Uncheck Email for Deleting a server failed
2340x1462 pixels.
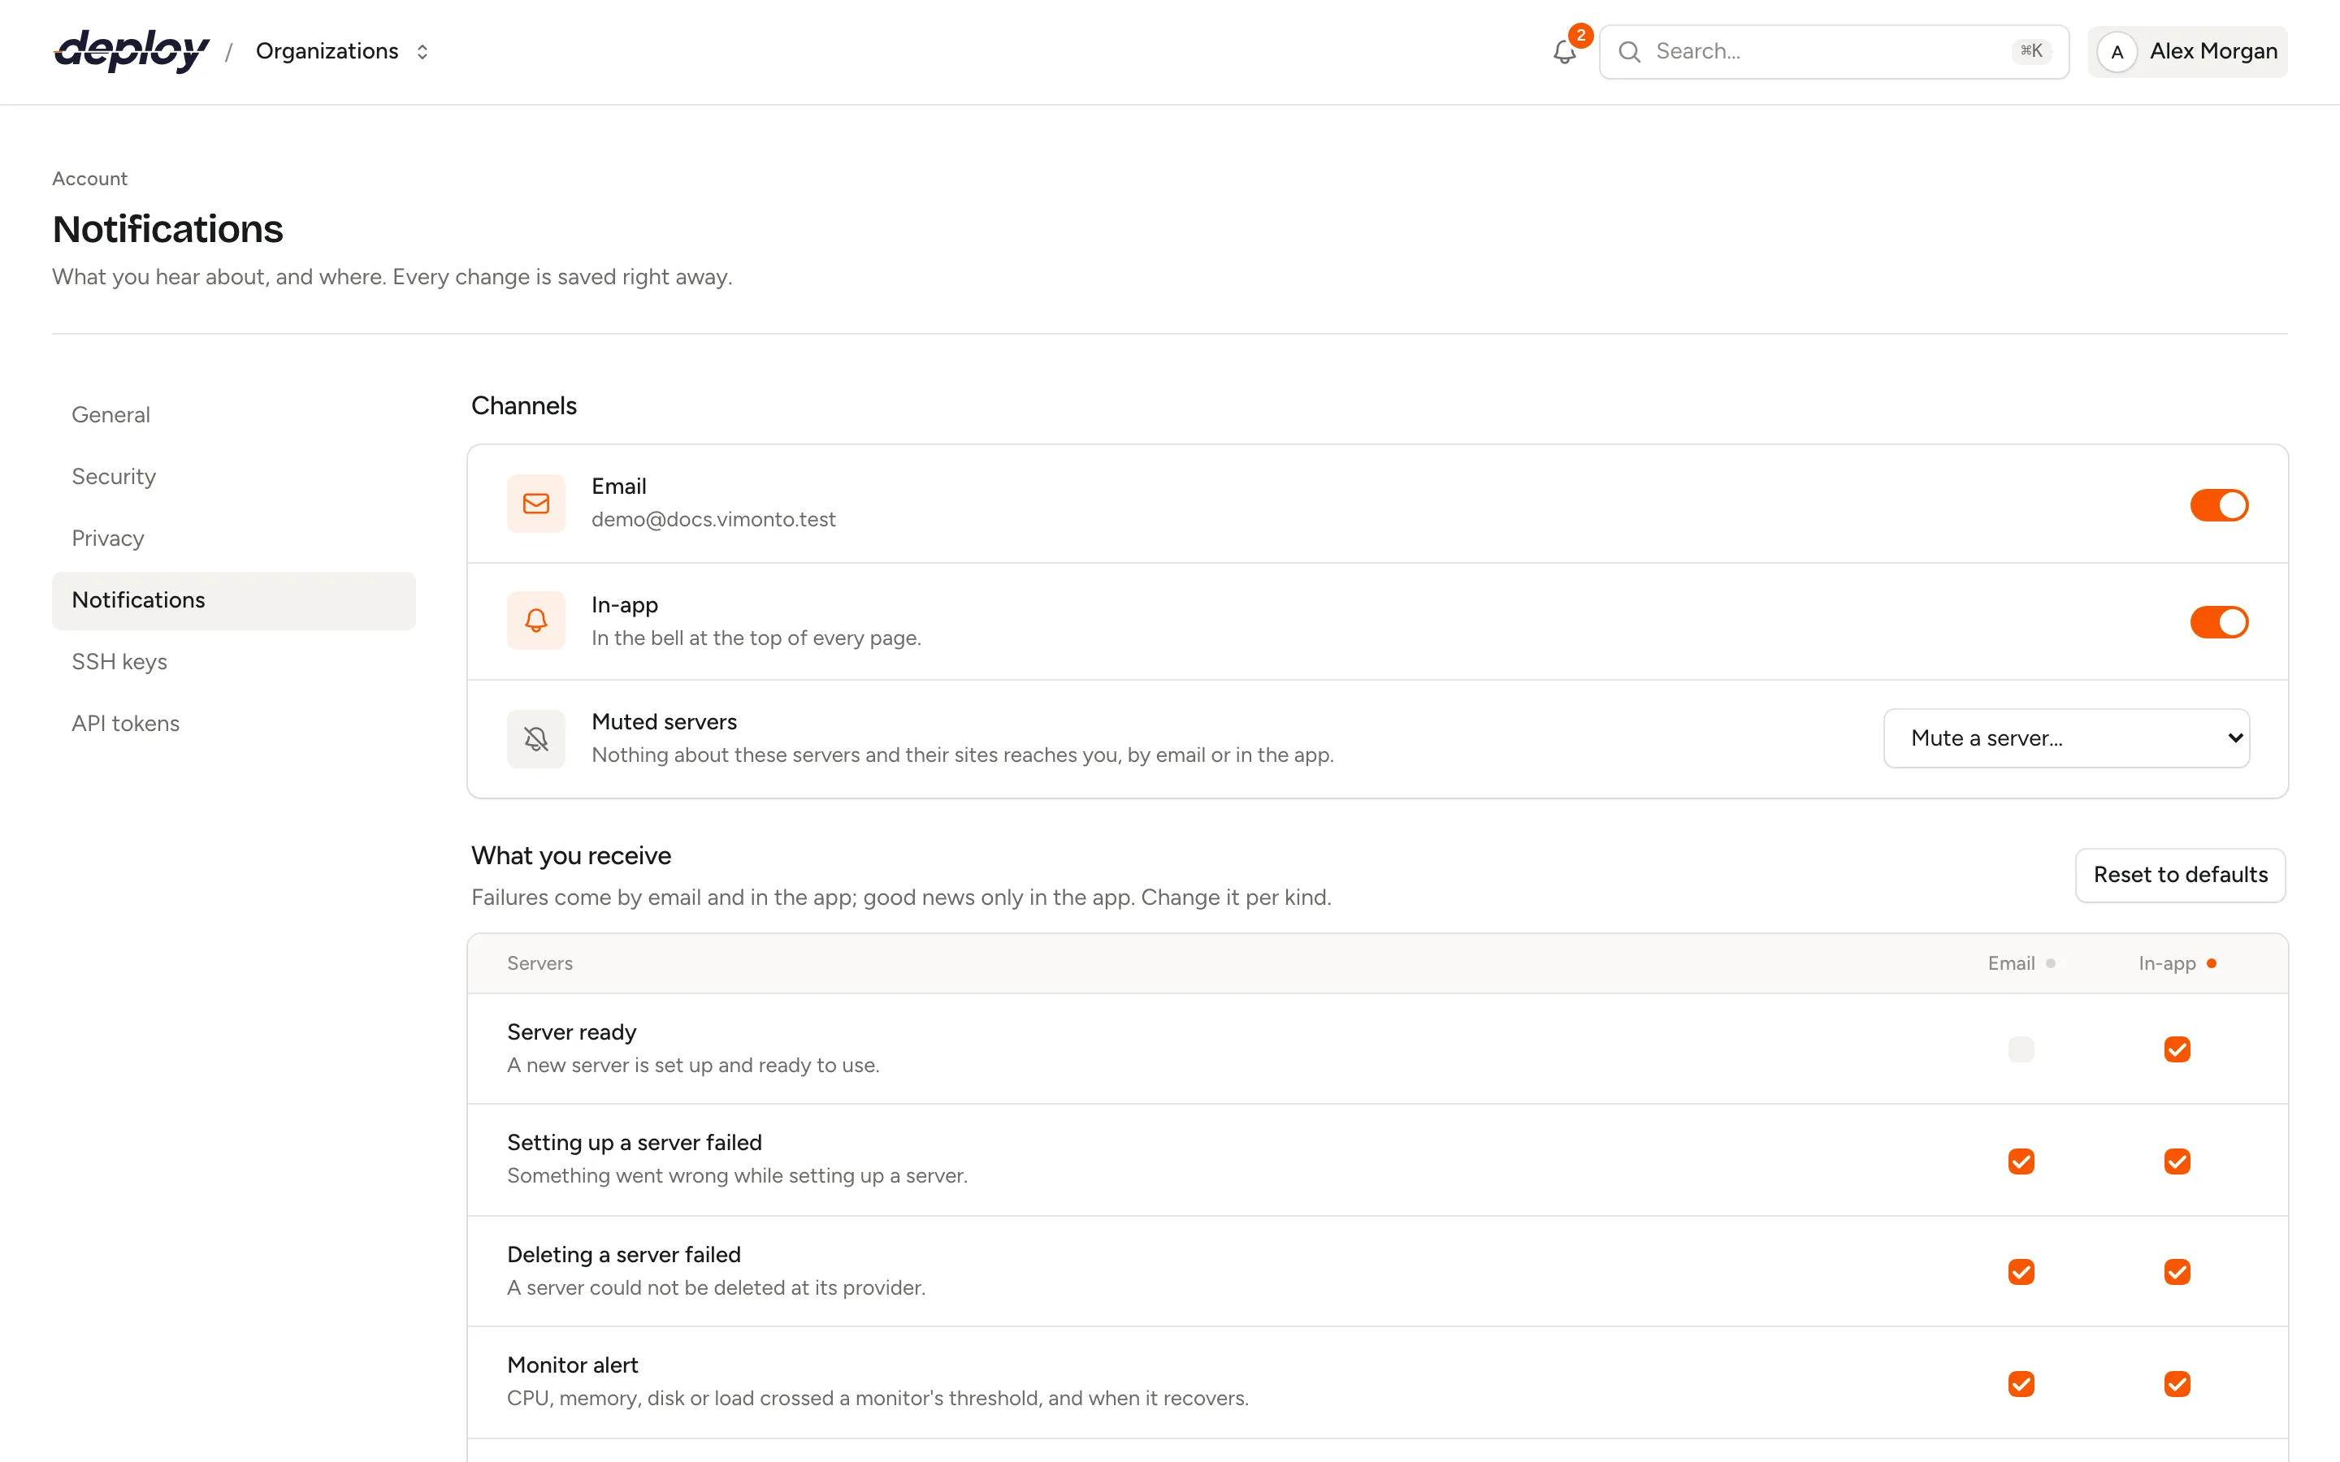tap(2021, 1271)
